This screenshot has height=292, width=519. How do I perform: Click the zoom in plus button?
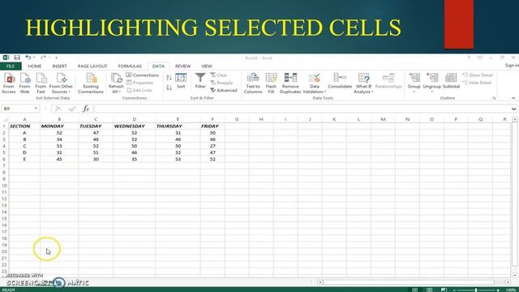pos(498,290)
